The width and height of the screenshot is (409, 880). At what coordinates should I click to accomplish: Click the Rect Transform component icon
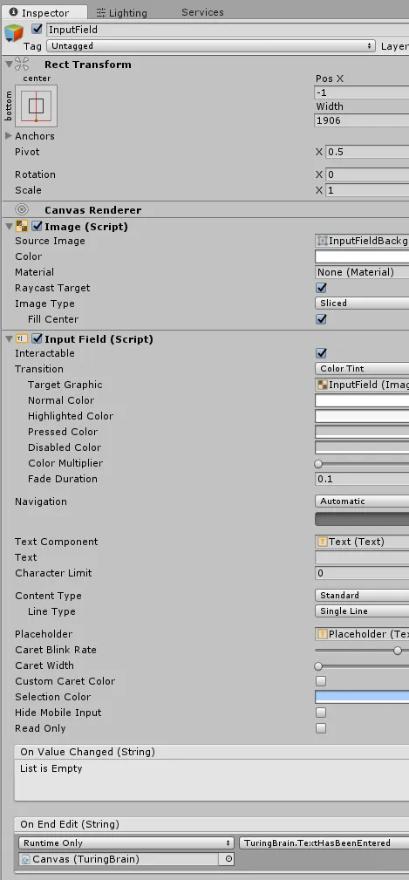click(22, 64)
